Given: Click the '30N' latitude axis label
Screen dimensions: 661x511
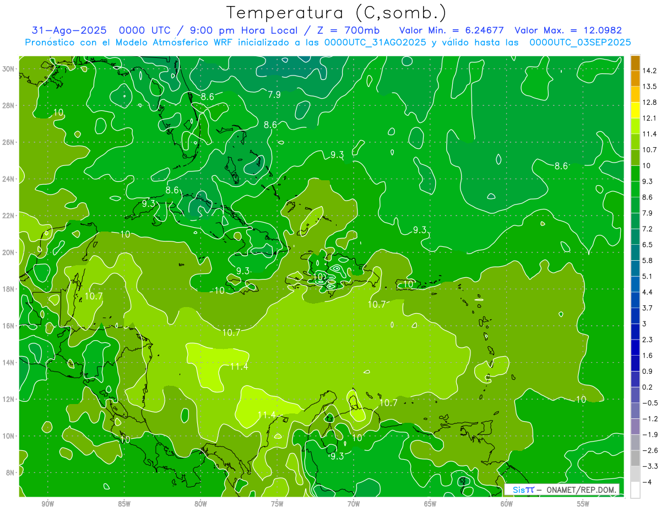Looking at the screenshot, I should (9, 68).
